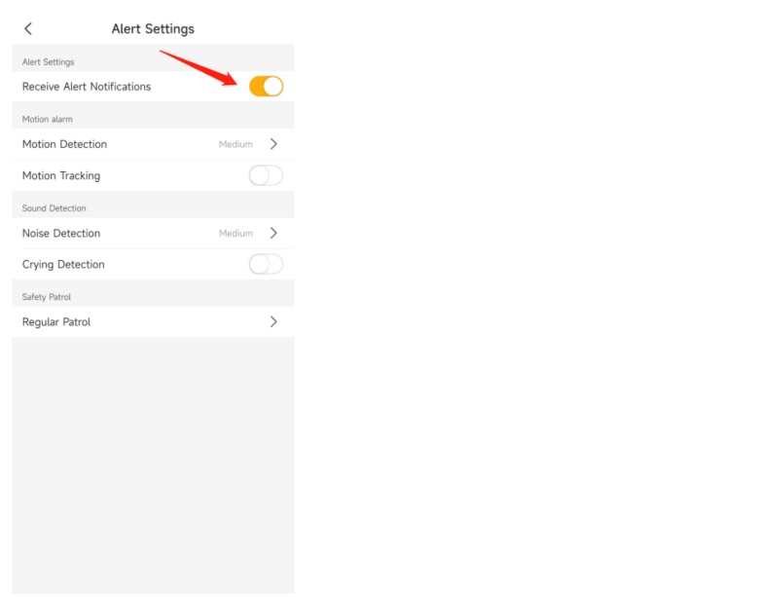The width and height of the screenshot is (757, 597).
Task: Tap the Medium value beside Noise Detection
Action: click(235, 233)
